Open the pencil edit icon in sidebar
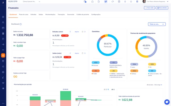 3,77
